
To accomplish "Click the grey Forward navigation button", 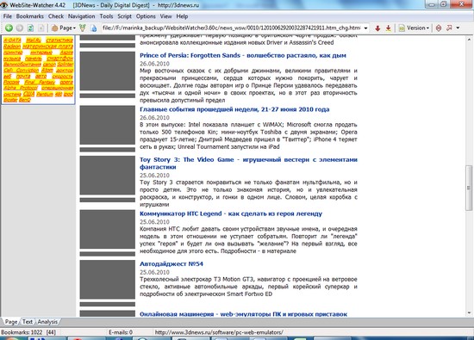I will coord(20,28).
